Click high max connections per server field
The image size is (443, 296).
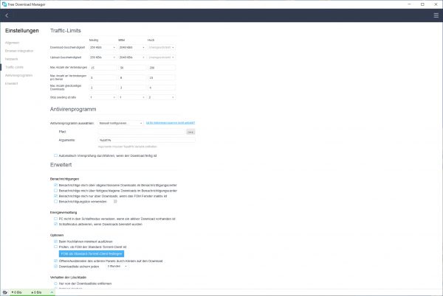tap(161, 77)
